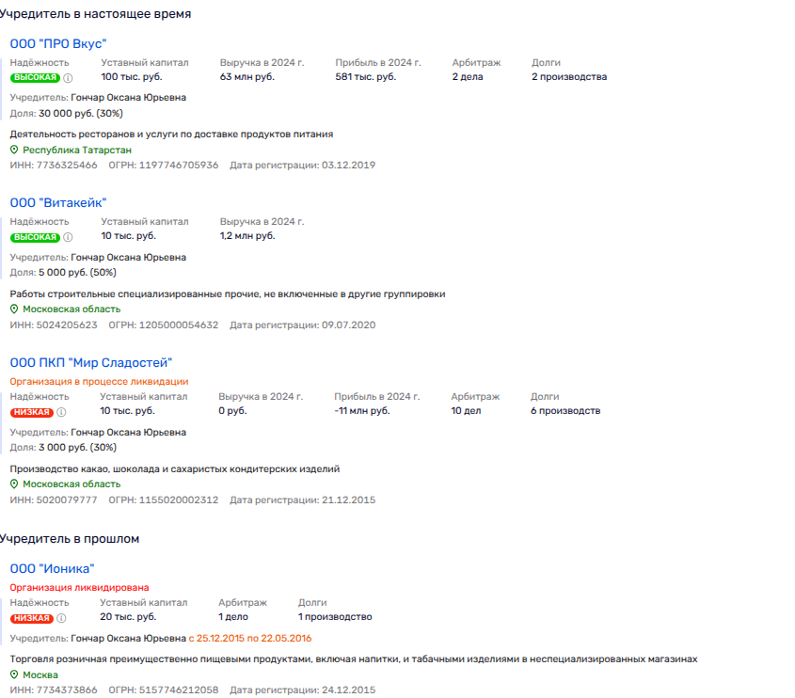Viewport: 795px width, 698px height.
Task: Click "Организация в процессе ликвидации" status
Action: pos(99,381)
